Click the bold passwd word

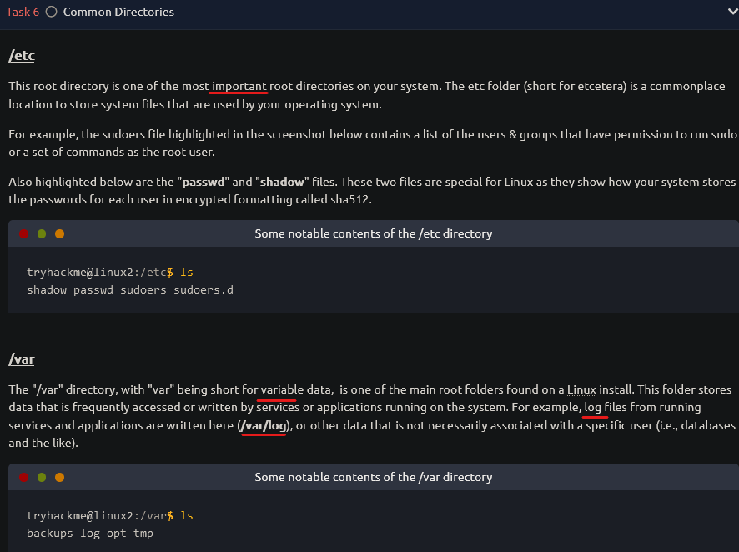click(x=204, y=182)
